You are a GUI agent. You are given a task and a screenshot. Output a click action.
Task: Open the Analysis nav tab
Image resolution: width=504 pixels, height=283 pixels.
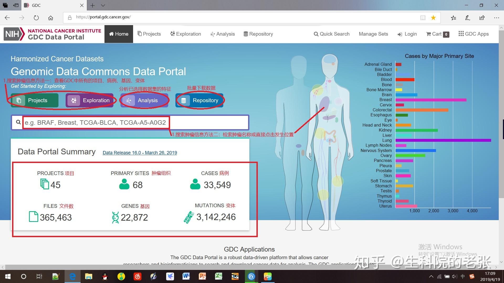click(223, 34)
